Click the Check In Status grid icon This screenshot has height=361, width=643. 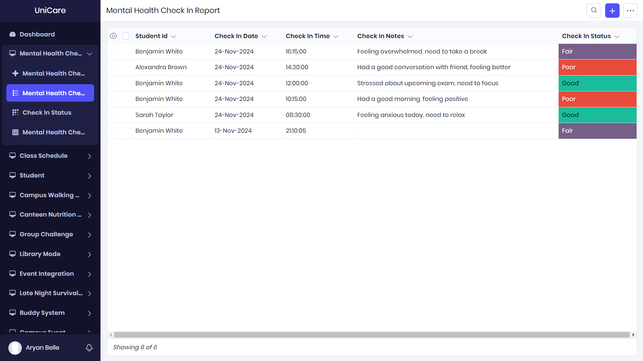(x=15, y=113)
